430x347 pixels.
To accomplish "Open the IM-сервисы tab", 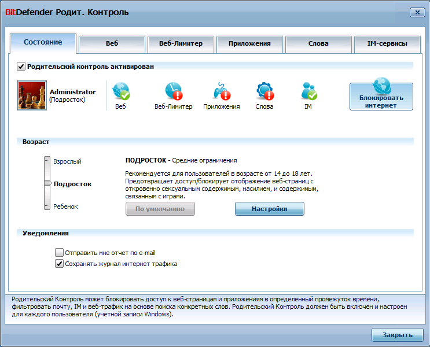I will coord(387,44).
